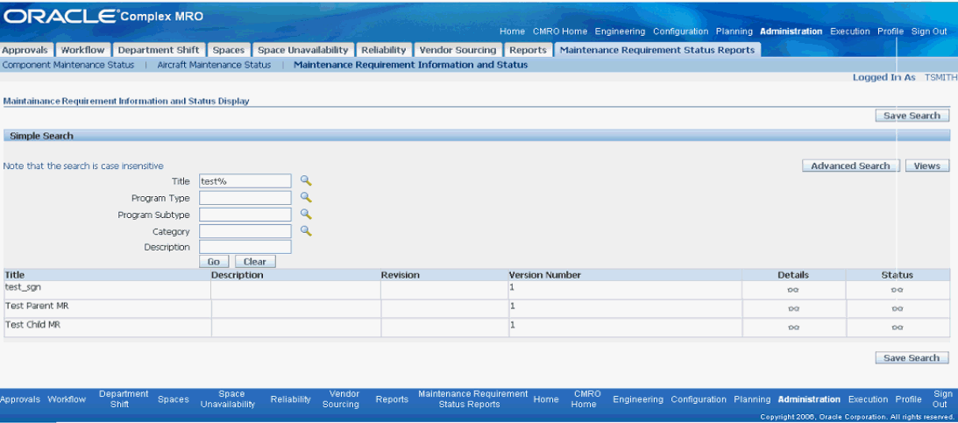This screenshot has height=423, width=958.
Task: Open Maintenance Requirement Status Reports footer link
Action: click(x=473, y=399)
